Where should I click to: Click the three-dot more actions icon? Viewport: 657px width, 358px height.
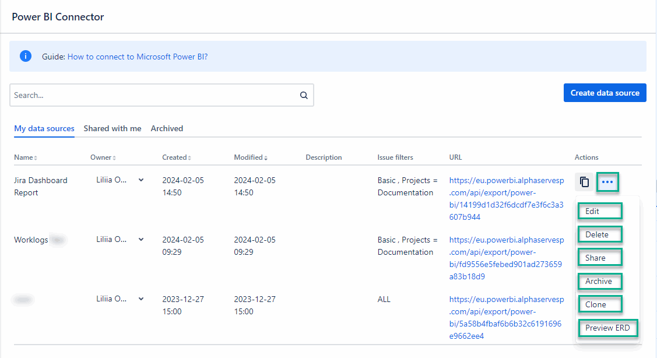pyautogui.click(x=607, y=182)
